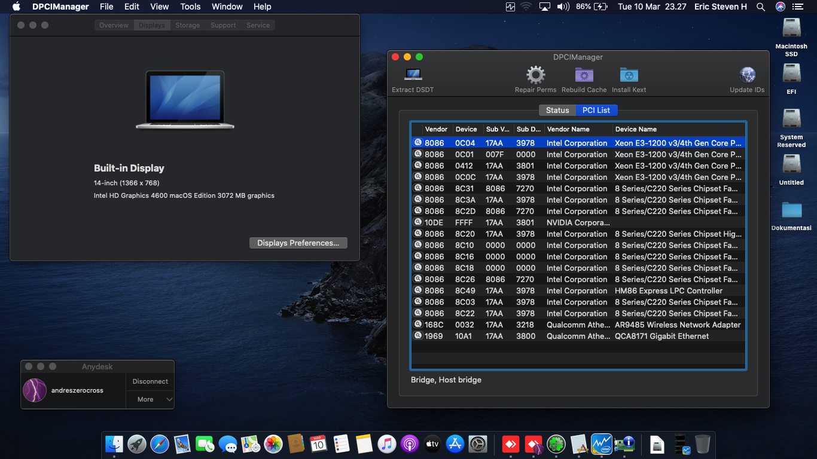Viewport: 817px width, 459px height.
Task: Select the QCA8171 Gigabit Ethernet row
Action: pos(578,336)
